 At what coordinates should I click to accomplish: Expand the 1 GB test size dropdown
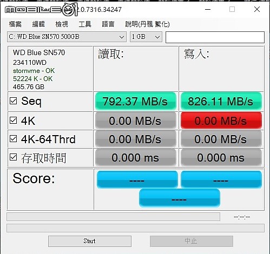click(x=146, y=37)
